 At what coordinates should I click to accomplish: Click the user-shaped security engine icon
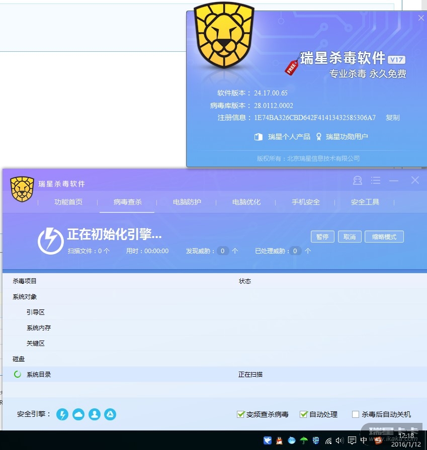pos(95,414)
